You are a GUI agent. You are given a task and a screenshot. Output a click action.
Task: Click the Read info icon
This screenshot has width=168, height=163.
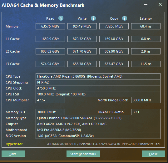pos(61,18)
